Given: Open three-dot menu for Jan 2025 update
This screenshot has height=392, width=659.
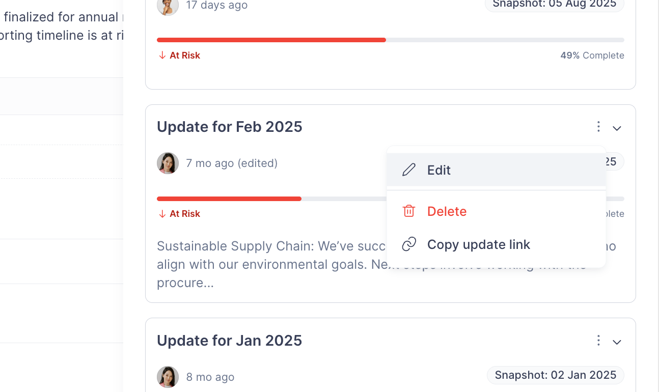Looking at the screenshot, I should (x=598, y=341).
